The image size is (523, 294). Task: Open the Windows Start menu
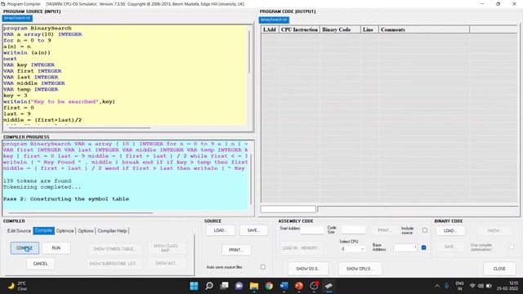[x=194, y=286]
